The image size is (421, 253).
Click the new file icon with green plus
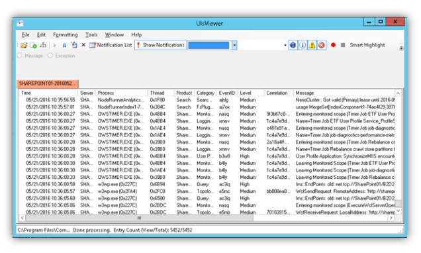pyautogui.click(x=34, y=45)
